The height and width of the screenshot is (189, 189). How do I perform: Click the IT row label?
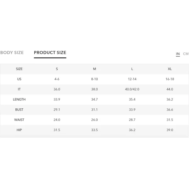[19, 89]
